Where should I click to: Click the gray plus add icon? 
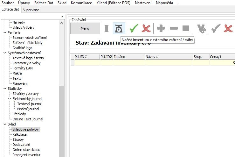tap(161, 29)
